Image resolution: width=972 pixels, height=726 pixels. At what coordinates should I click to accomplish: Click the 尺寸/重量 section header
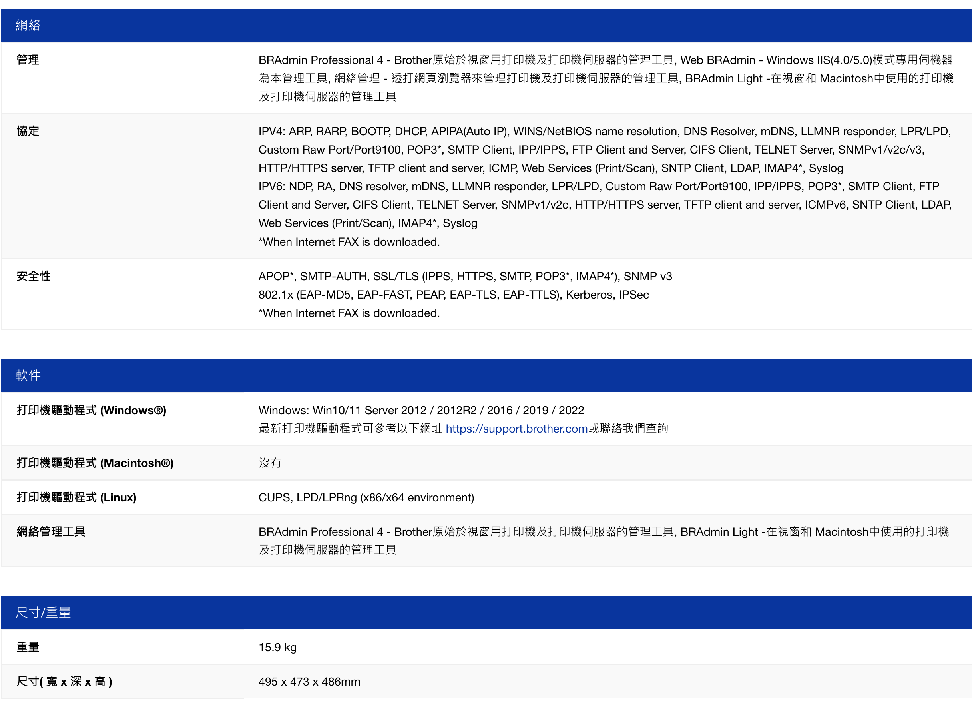click(x=43, y=612)
